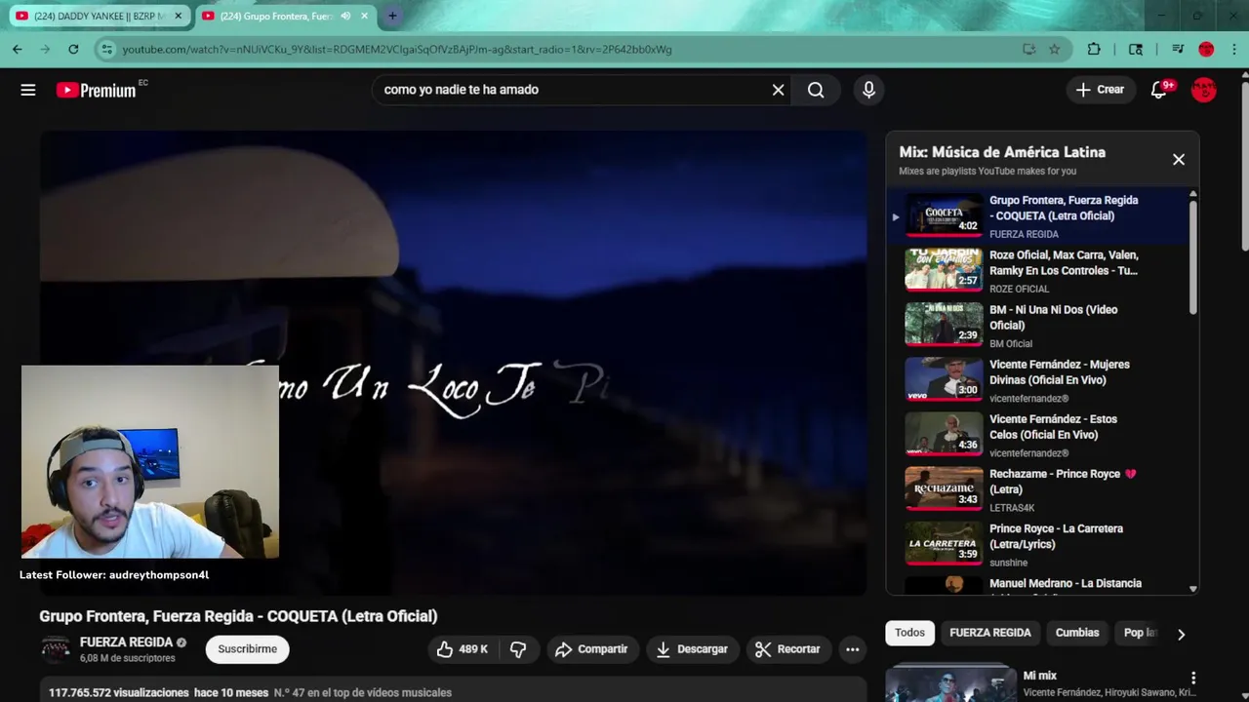Open the YouTube account avatar menu
The width and height of the screenshot is (1249, 702).
[1204, 90]
